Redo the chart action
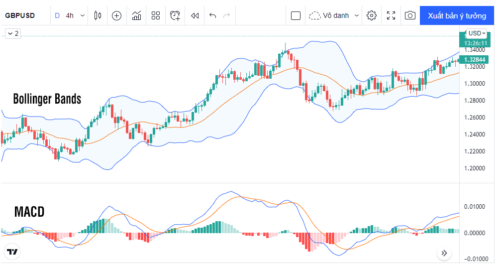Viewport: 496px width, 270px height. [226, 15]
